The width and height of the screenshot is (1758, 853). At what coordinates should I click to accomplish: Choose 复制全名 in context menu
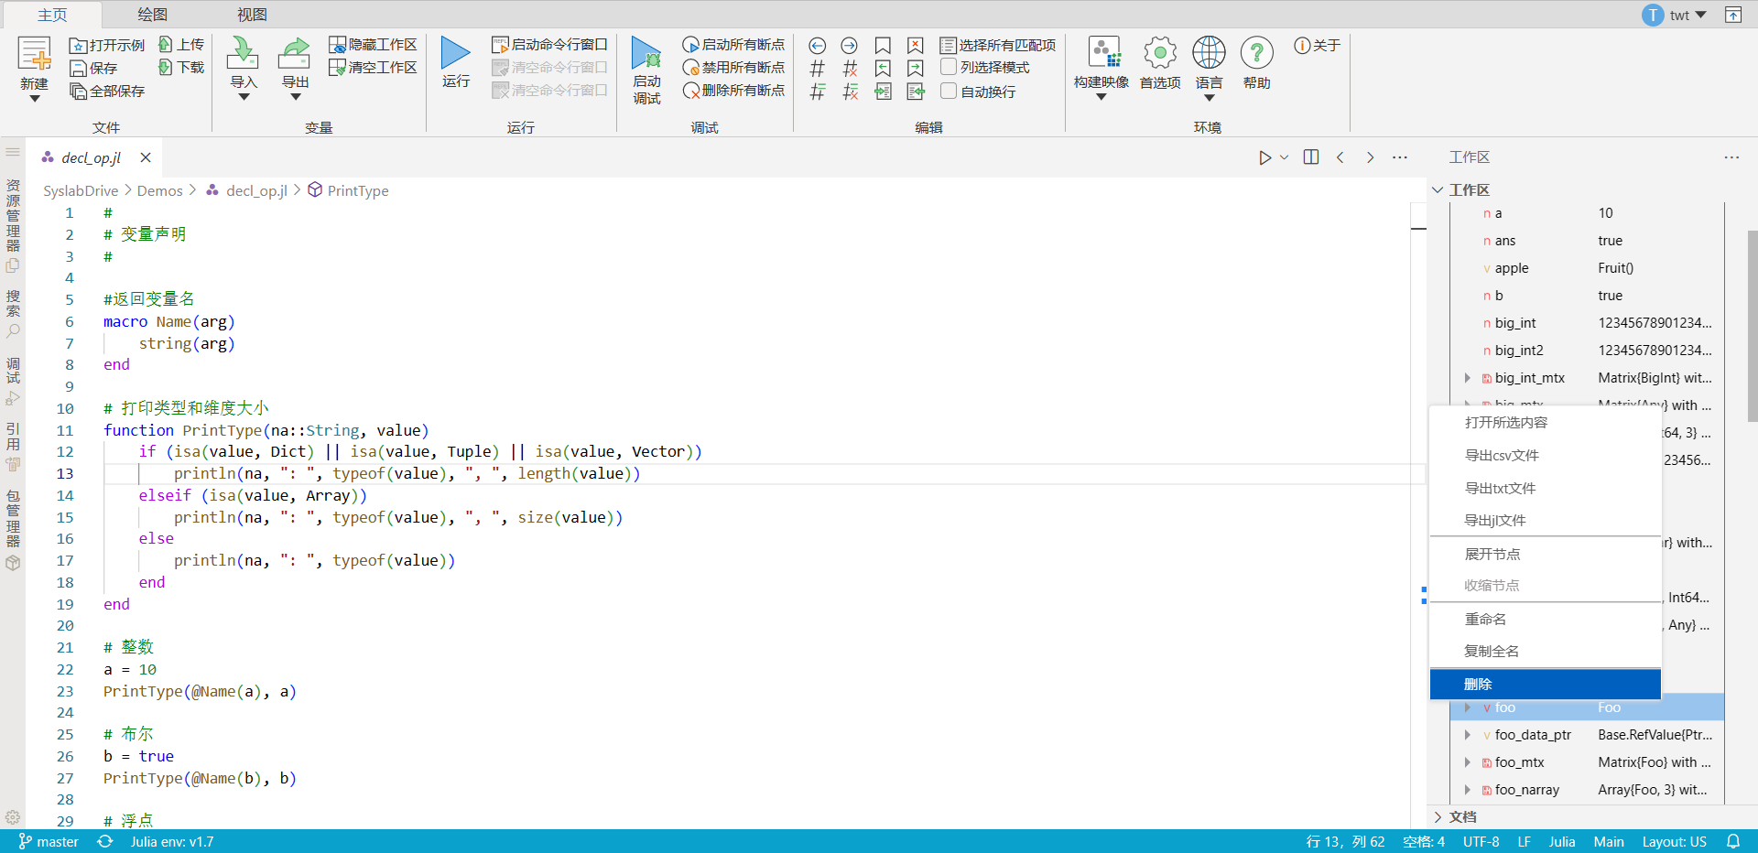(x=1546, y=651)
